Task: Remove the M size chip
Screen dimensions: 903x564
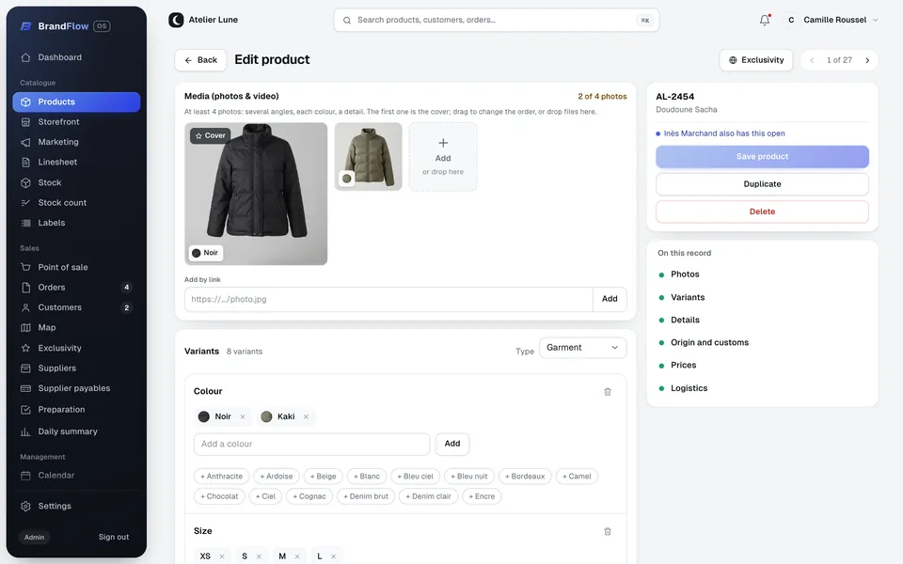Action: (x=297, y=556)
